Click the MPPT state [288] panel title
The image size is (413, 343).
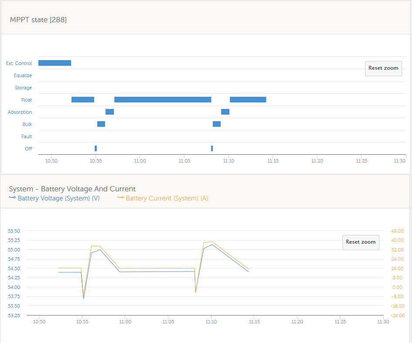pyautogui.click(x=38, y=20)
